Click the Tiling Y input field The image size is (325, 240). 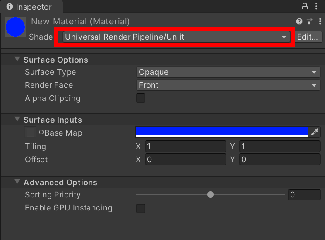(x=280, y=147)
